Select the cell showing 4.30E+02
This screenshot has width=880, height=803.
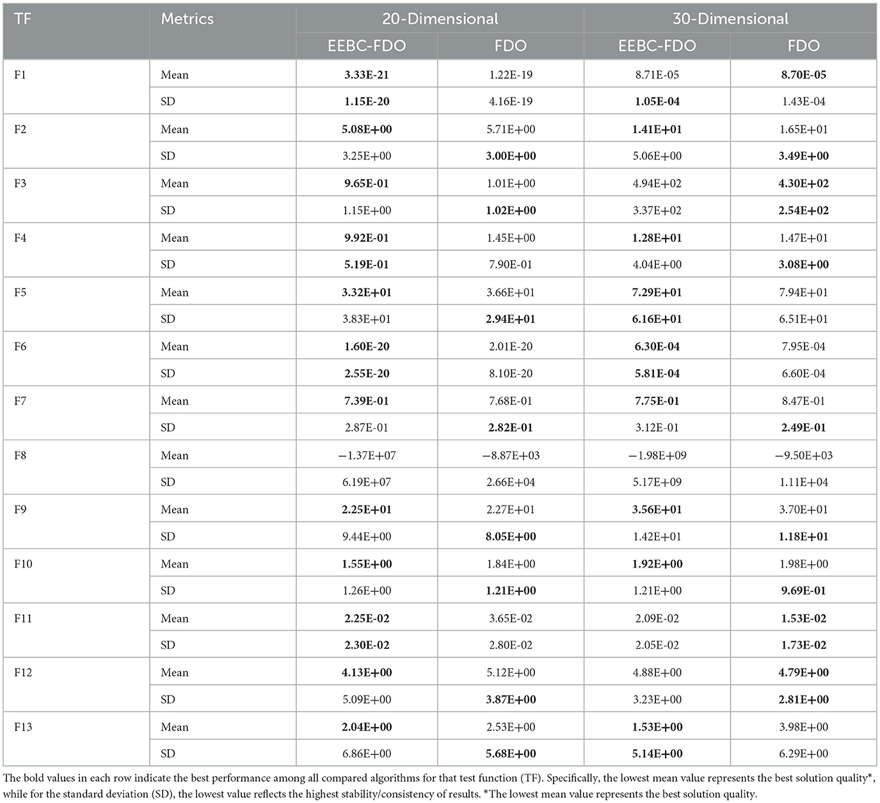[x=803, y=184]
